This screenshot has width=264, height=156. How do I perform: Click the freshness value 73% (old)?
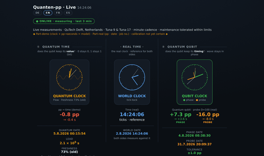pyautogui.click(x=69, y=152)
